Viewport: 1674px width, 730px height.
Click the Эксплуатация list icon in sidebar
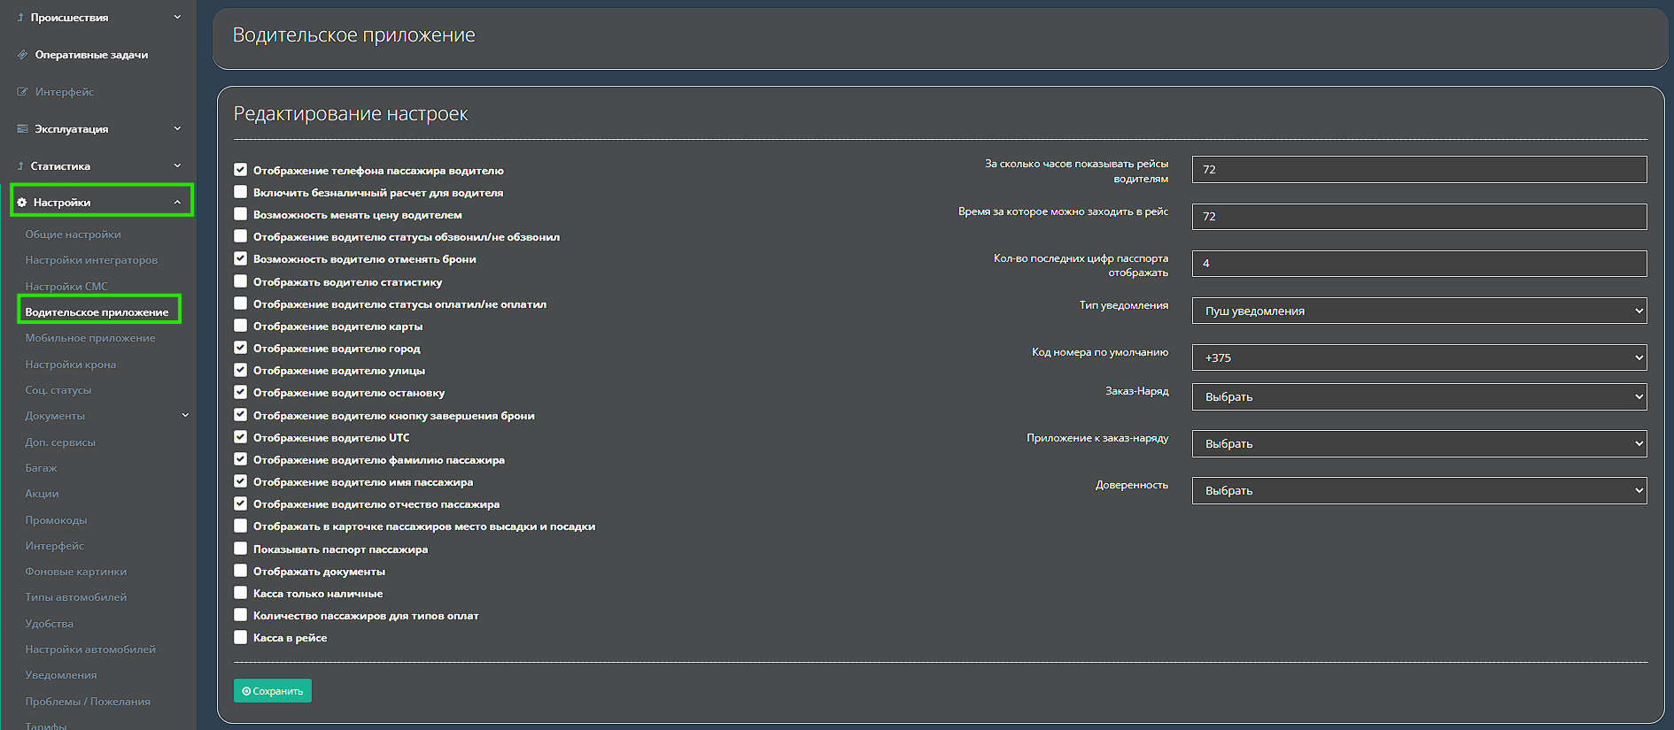click(22, 129)
